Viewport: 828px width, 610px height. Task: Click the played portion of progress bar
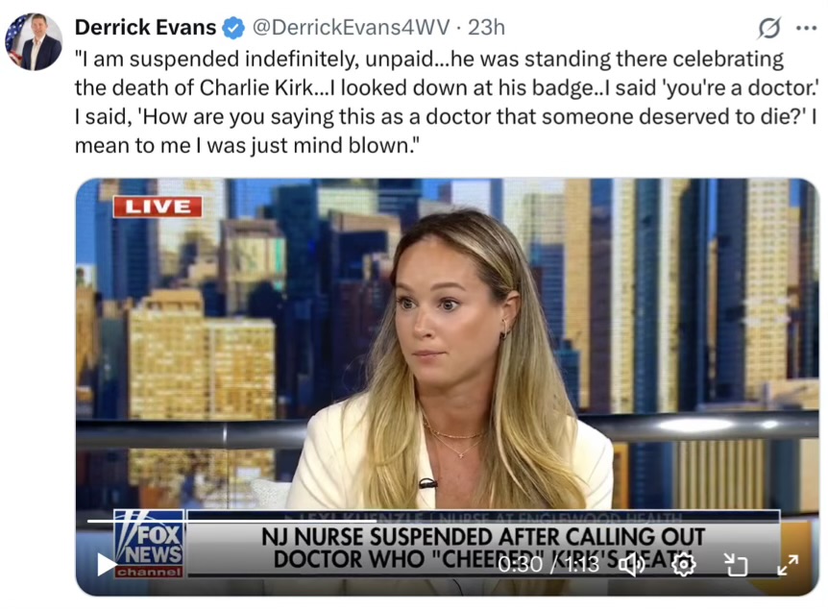pyautogui.click(x=232, y=522)
